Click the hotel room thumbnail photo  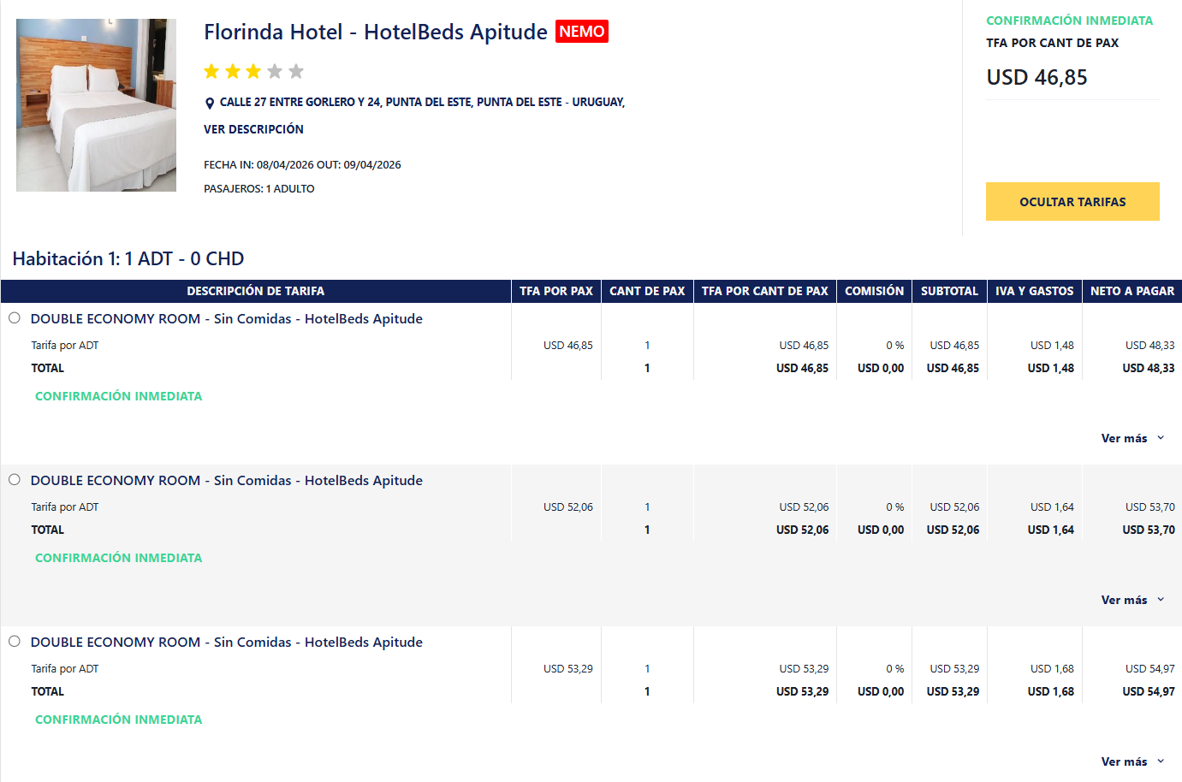[96, 105]
